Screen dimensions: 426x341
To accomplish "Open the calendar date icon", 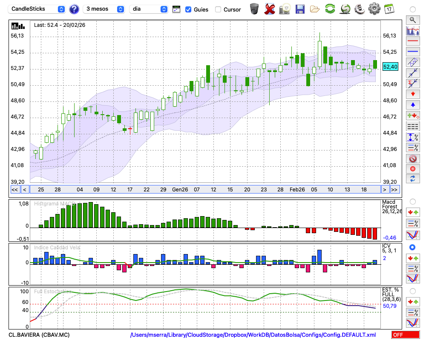I will coord(389,9).
